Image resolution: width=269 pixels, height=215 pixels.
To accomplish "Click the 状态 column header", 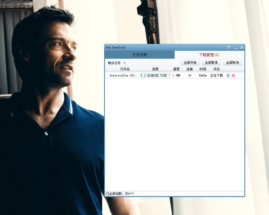I will click(216, 69).
